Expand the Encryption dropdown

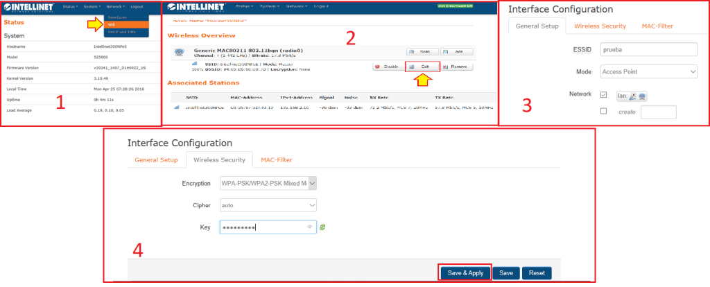[267, 183]
